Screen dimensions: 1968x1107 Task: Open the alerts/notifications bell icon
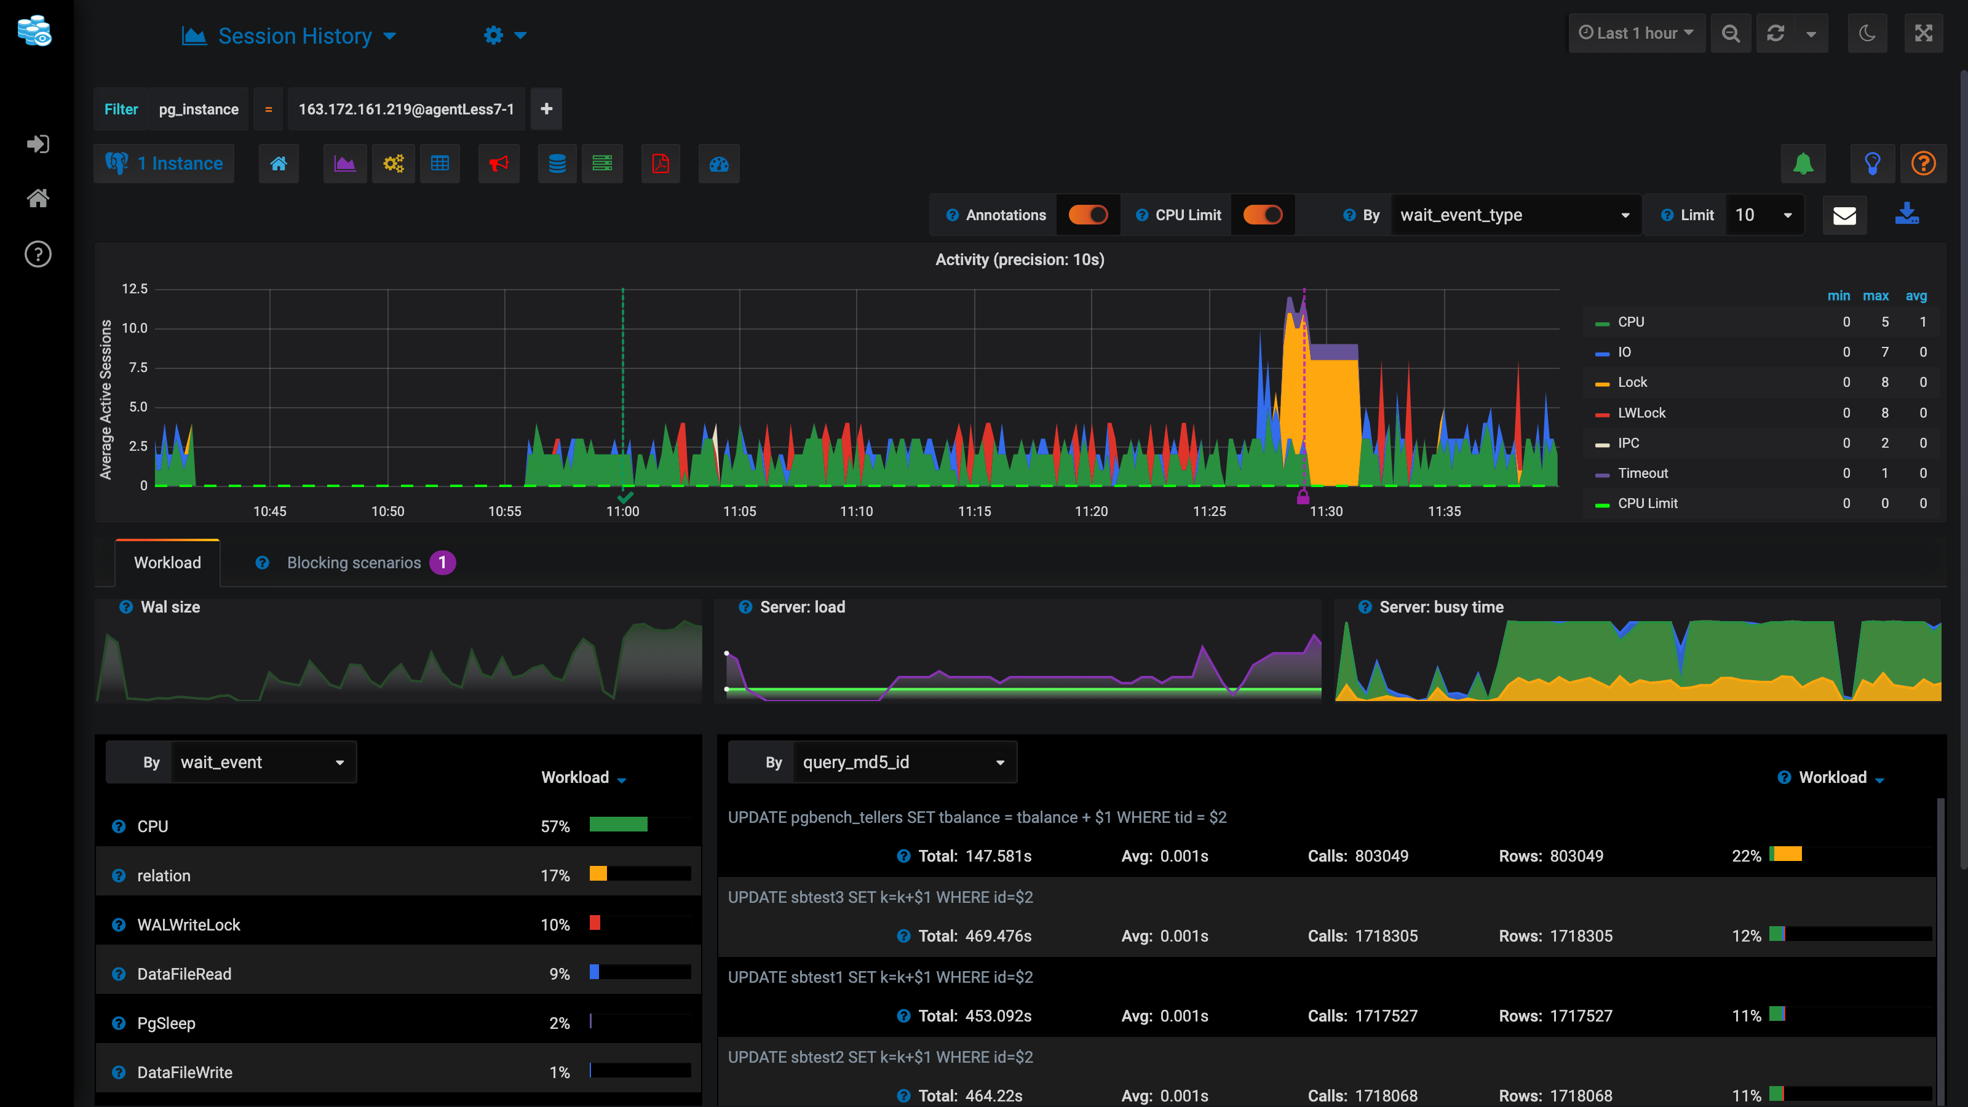click(1803, 162)
